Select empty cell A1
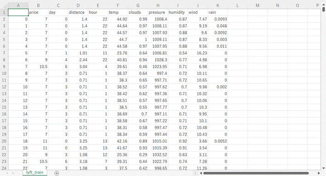The image size is (326, 176). tap(18, 12)
